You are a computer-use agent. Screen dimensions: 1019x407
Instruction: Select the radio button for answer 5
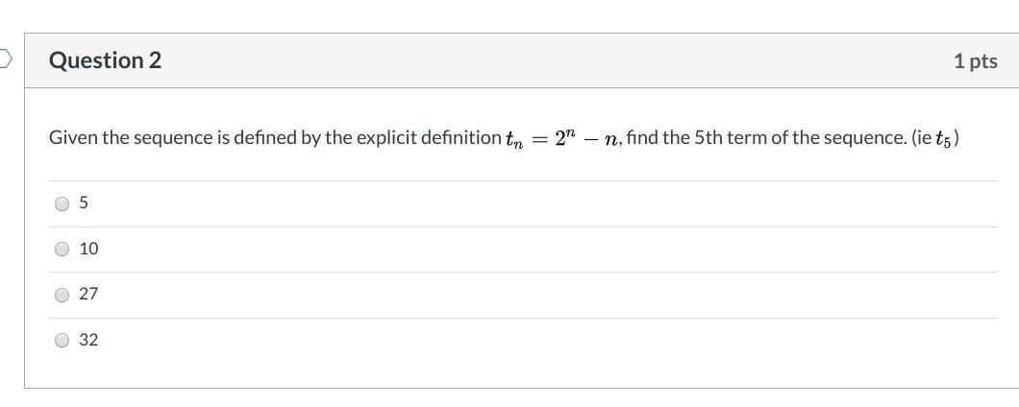coord(62,203)
